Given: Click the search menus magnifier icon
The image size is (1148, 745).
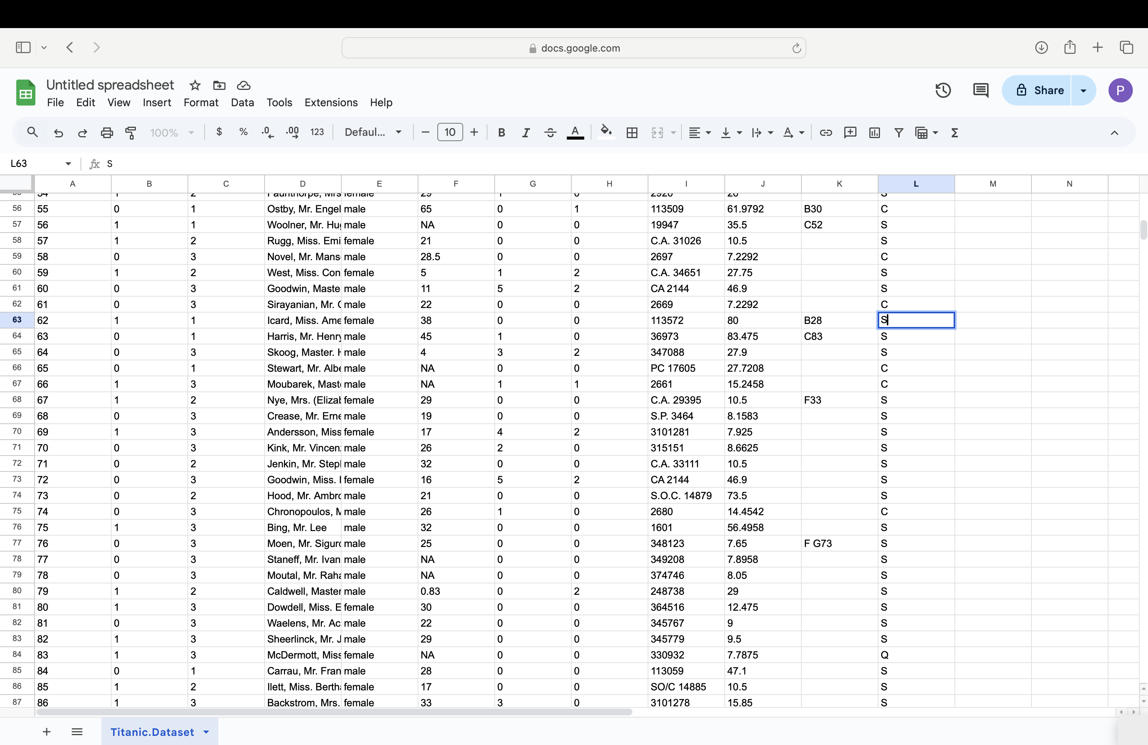Looking at the screenshot, I should 32,132.
